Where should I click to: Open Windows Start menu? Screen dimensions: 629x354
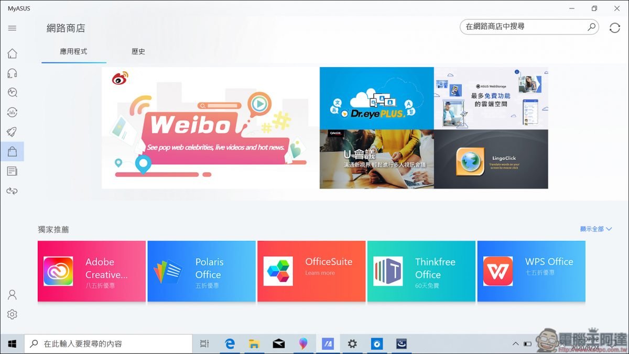pos(12,344)
